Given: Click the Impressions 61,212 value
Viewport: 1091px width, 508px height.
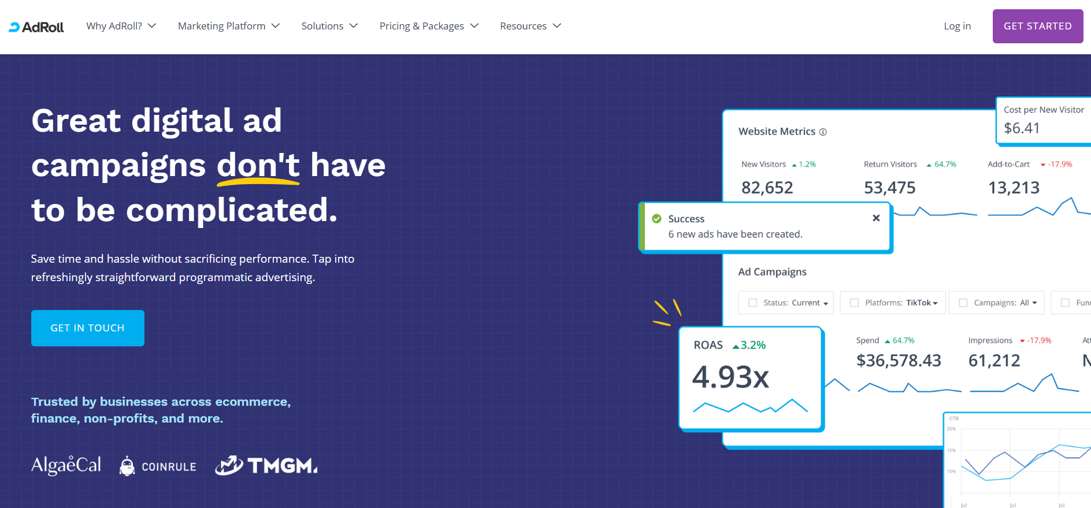Looking at the screenshot, I should point(994,361).
